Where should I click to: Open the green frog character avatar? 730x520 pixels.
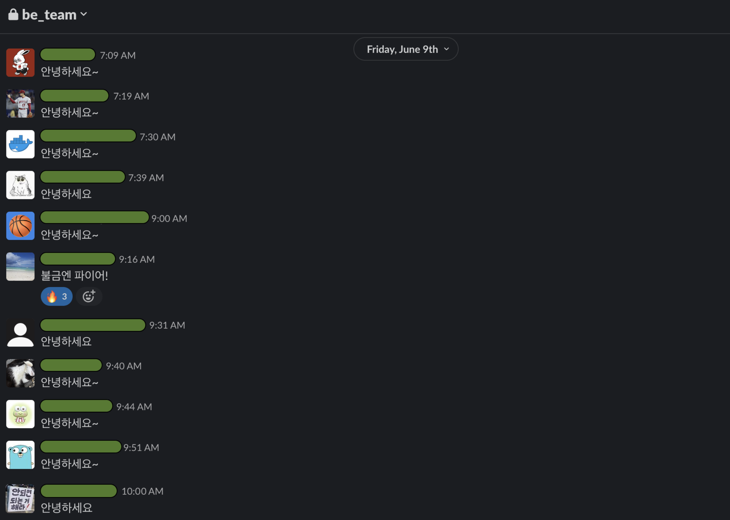coord(20,414)
